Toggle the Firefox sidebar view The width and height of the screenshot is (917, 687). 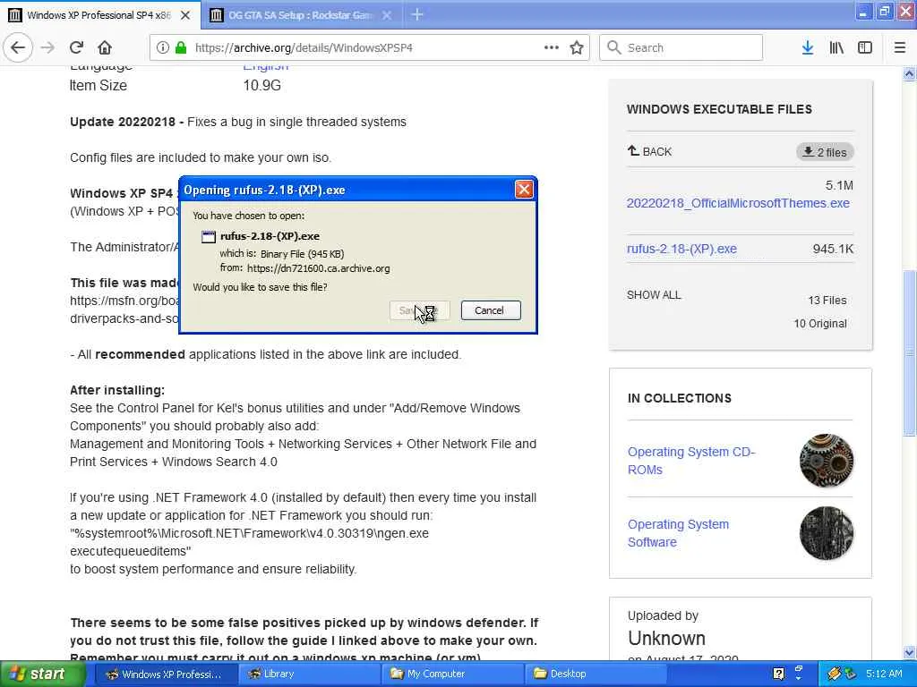864,47
